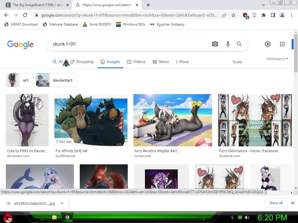Image resolution: width=298 pixels, height=223 pixels.
Task: Select the All results tab
Action: (x=58, y=62)
